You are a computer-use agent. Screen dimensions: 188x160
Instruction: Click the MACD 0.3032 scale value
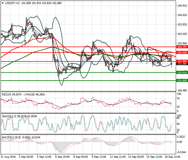click(181, 137)
